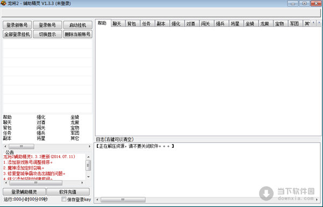Click announcement line 修复皇城争霸攻击出错的问题
323x207 pixels.
point(34,174)
